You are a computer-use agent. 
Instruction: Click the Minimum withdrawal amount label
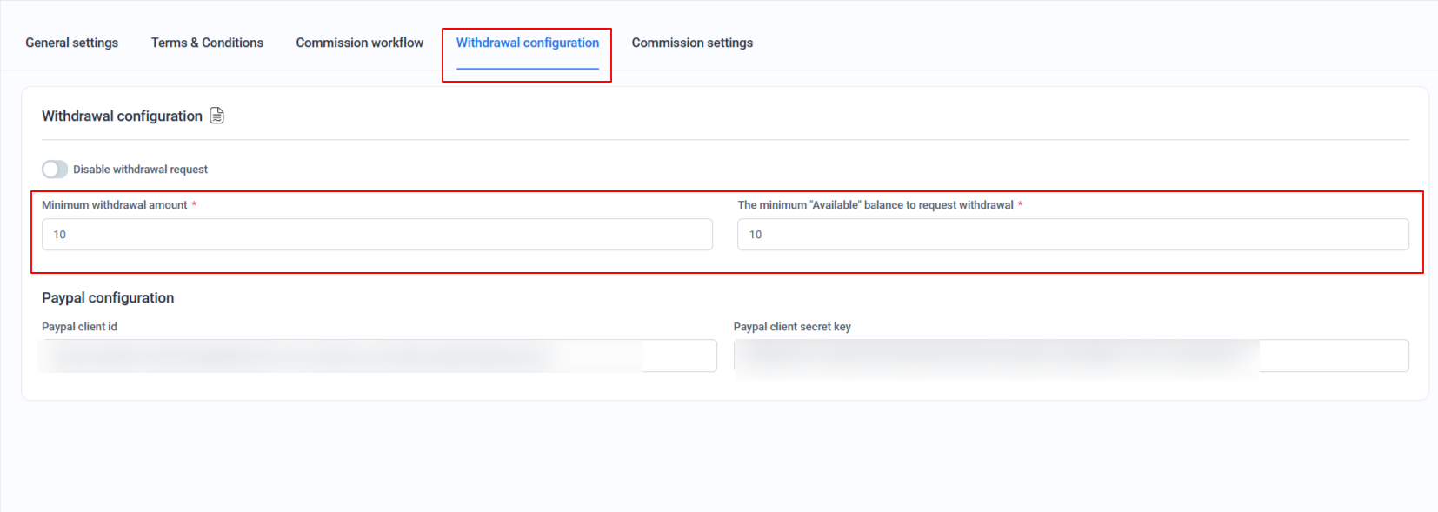114,205
